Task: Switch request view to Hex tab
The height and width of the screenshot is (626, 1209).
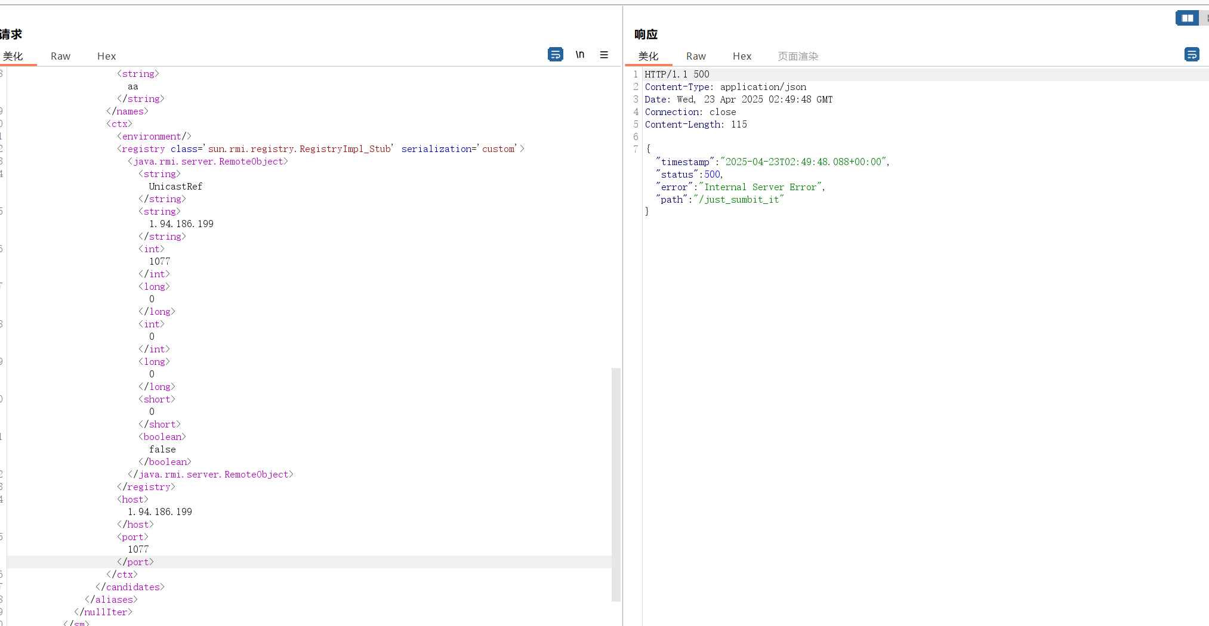Action: click(x=106, y=56)
